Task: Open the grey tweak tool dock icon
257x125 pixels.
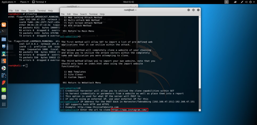Action: pos(4,97)
